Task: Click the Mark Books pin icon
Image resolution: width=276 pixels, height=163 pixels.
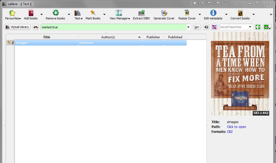Action: tap(93, 13)
